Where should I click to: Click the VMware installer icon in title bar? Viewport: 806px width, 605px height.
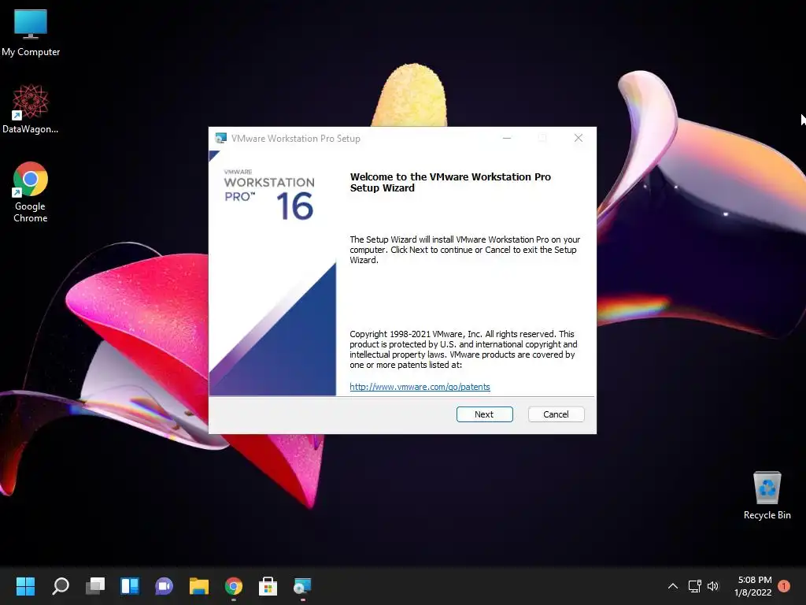point(220,138)
